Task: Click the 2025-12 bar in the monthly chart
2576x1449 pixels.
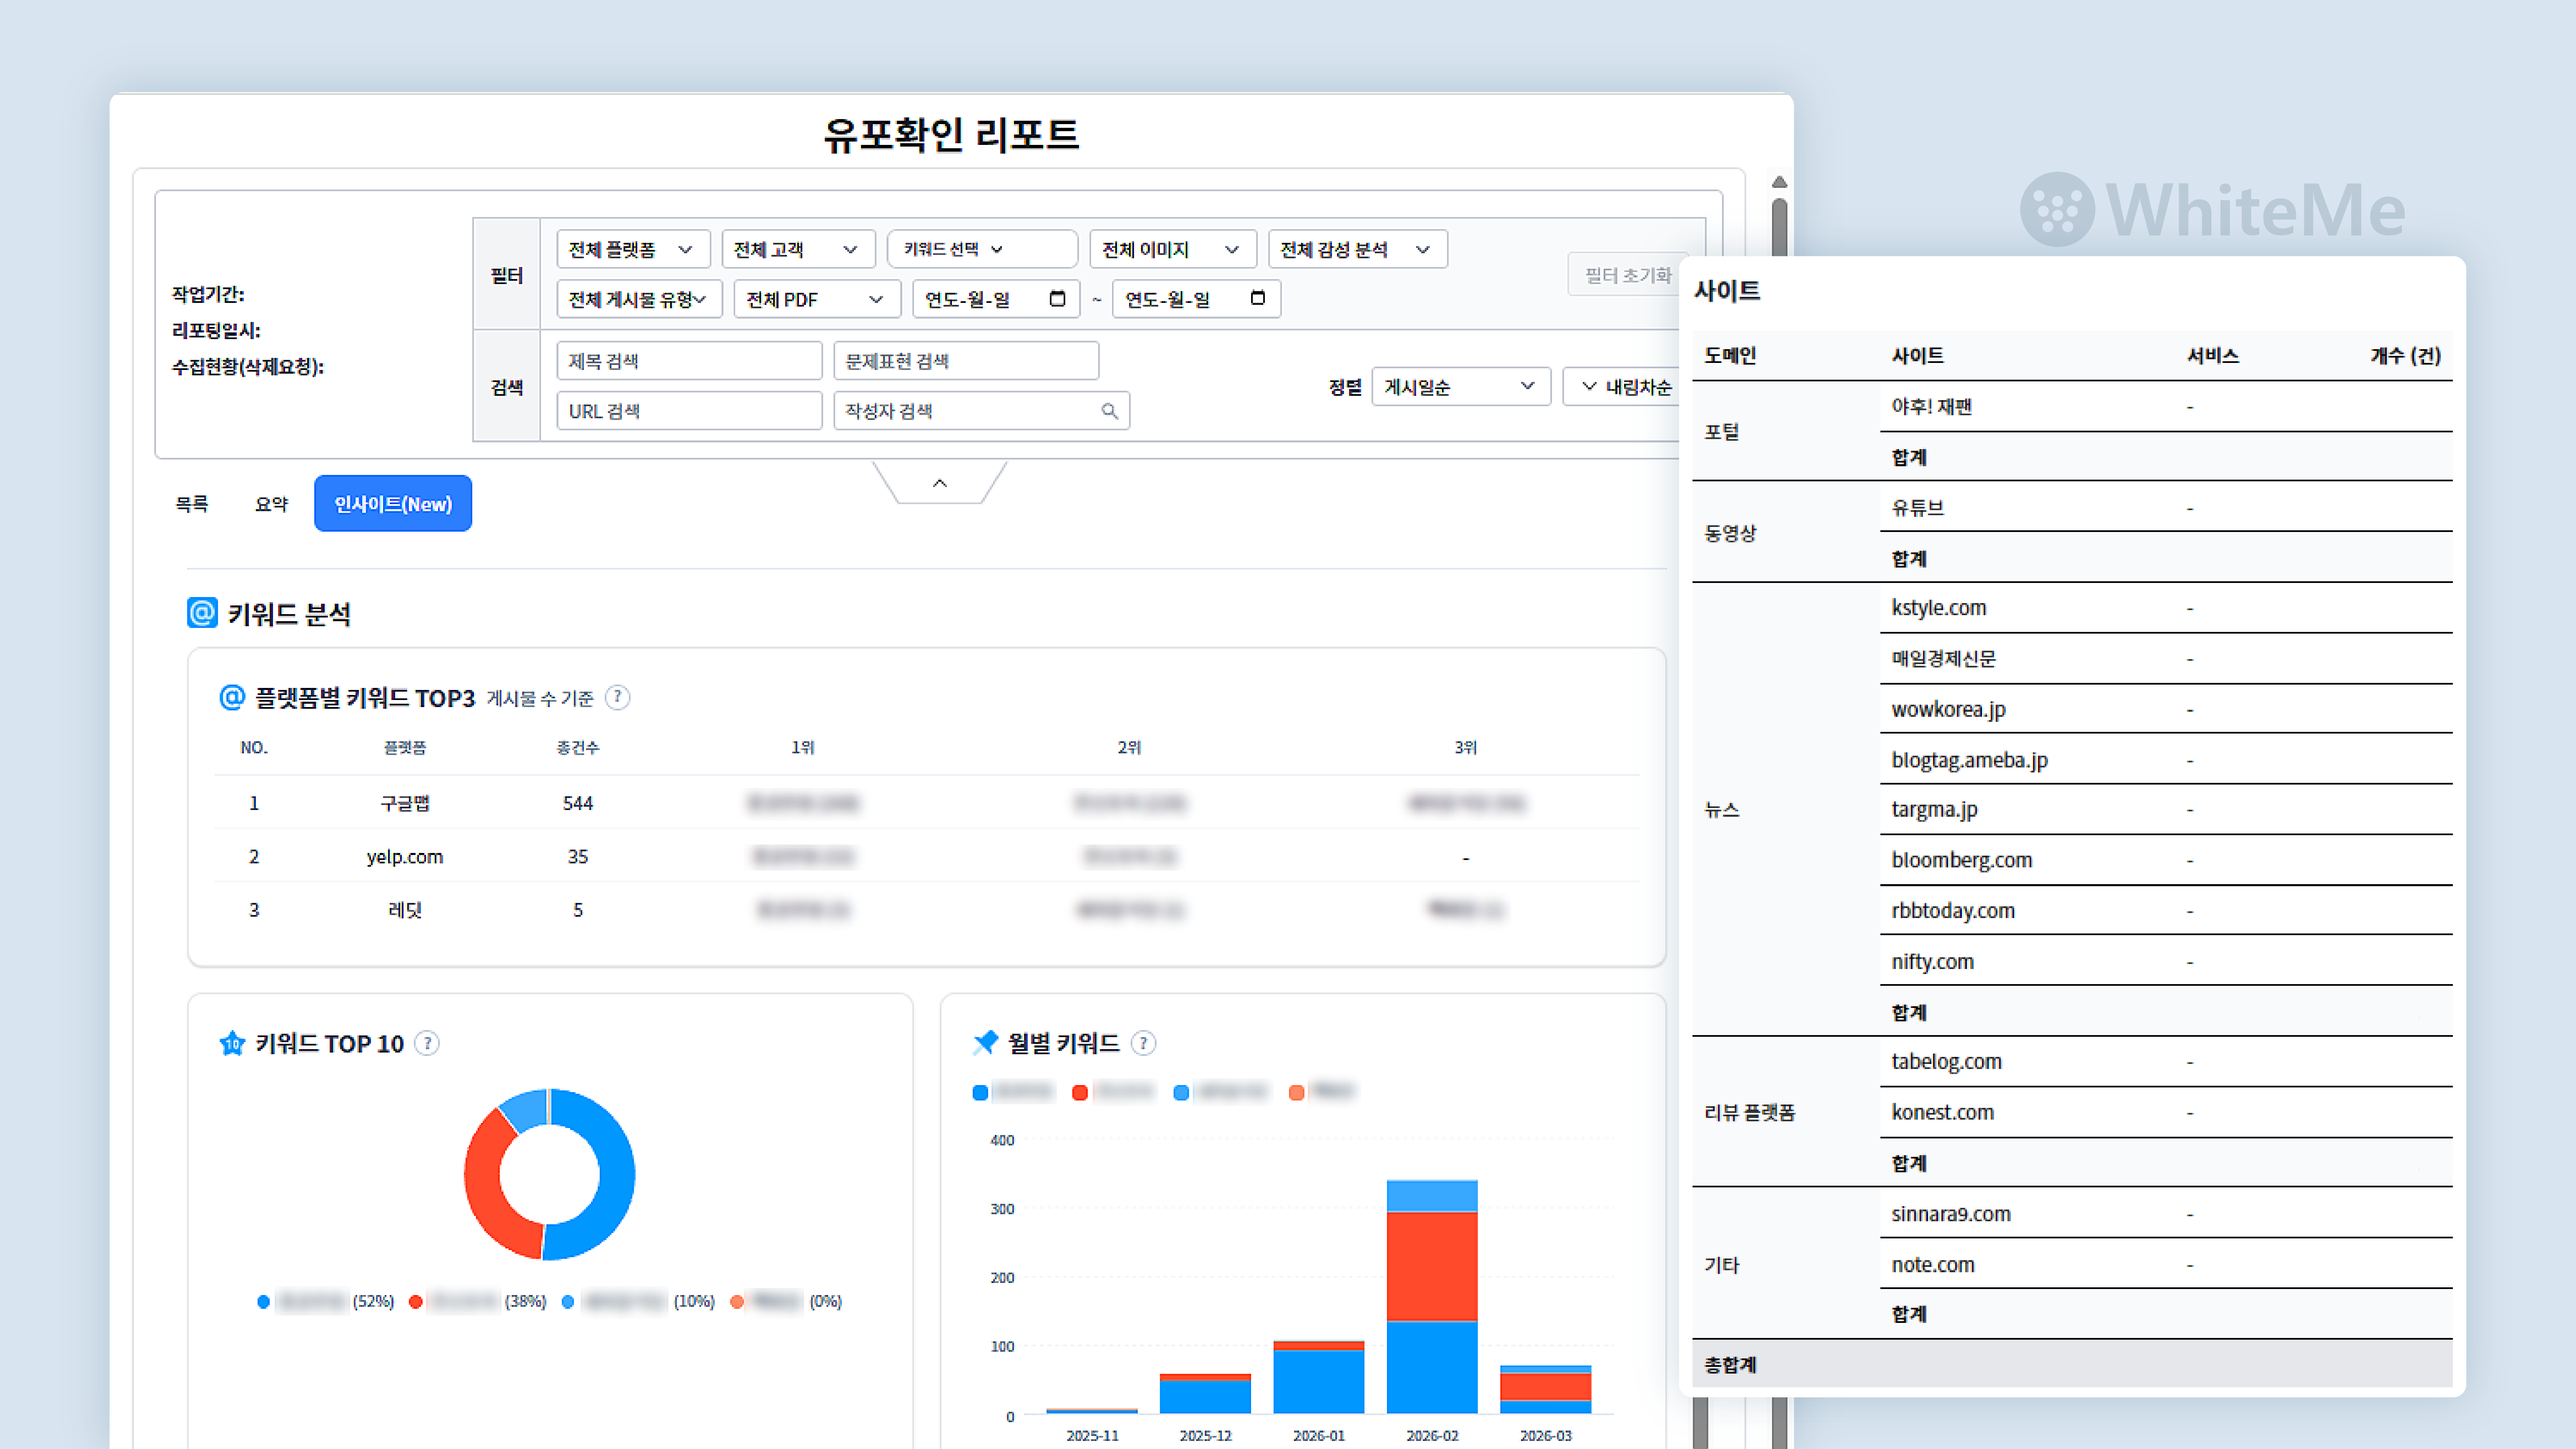Action: pyautogui.click(x=1205, y=1394)
